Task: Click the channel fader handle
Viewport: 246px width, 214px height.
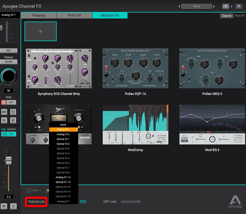Action: [9, 161]
